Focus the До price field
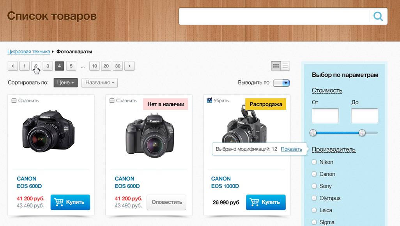Viewport: 400px width, 226px height. tap(365, 116)
